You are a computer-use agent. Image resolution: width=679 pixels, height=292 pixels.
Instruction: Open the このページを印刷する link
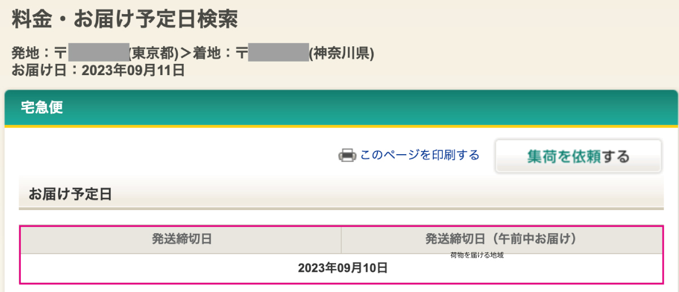point(419,155)
